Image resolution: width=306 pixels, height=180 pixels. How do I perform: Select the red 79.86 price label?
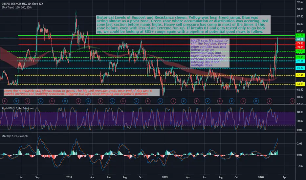pyautogui.click(x=300, y=44)
